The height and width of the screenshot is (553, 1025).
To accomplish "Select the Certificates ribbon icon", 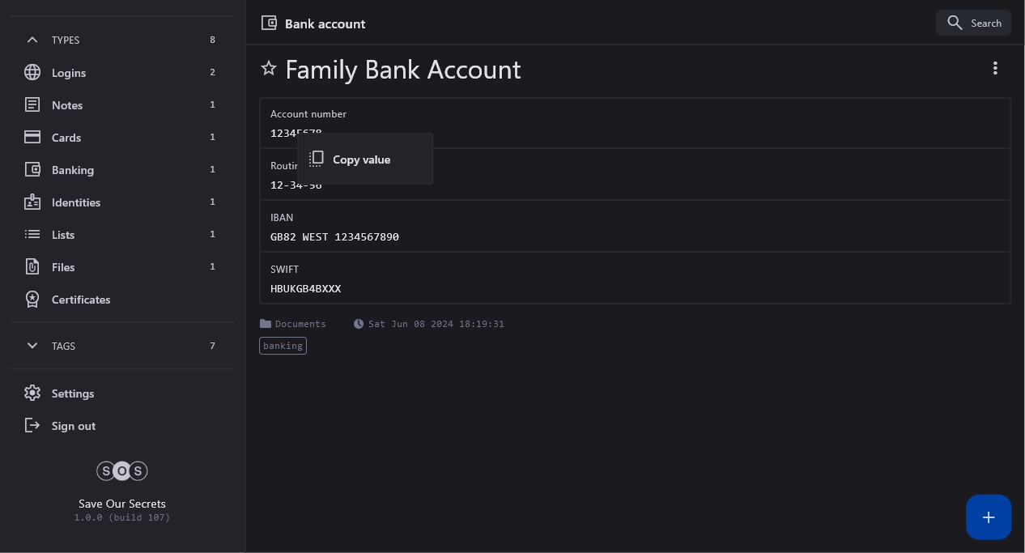I will pyautogui.click(x=32, y=300).
